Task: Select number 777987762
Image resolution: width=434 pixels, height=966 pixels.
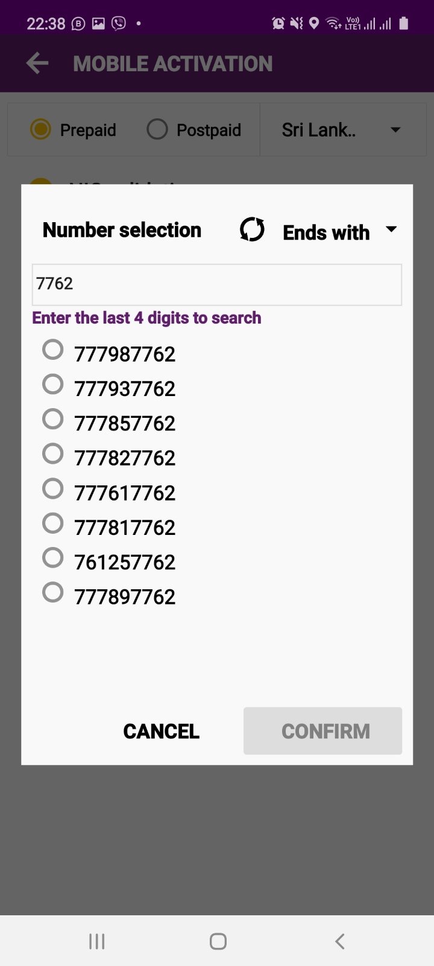Action: (108, 353)
